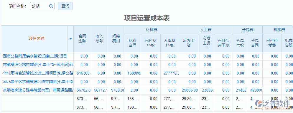Click 56712.1 收入总额 in 京港澳 row
Image resolution: width=293 pixels, height=113 pixels.
pyautogui.click(x=101, y=90)
